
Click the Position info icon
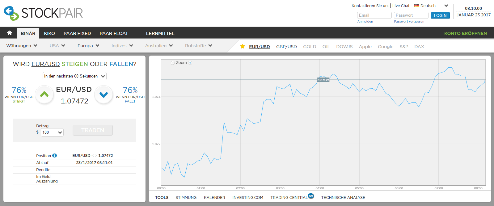pyautogui.click(x=54, y=156)
